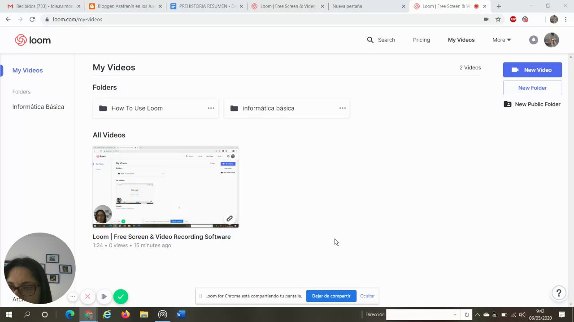Open the taskbar volume icon

coord(522,314)
